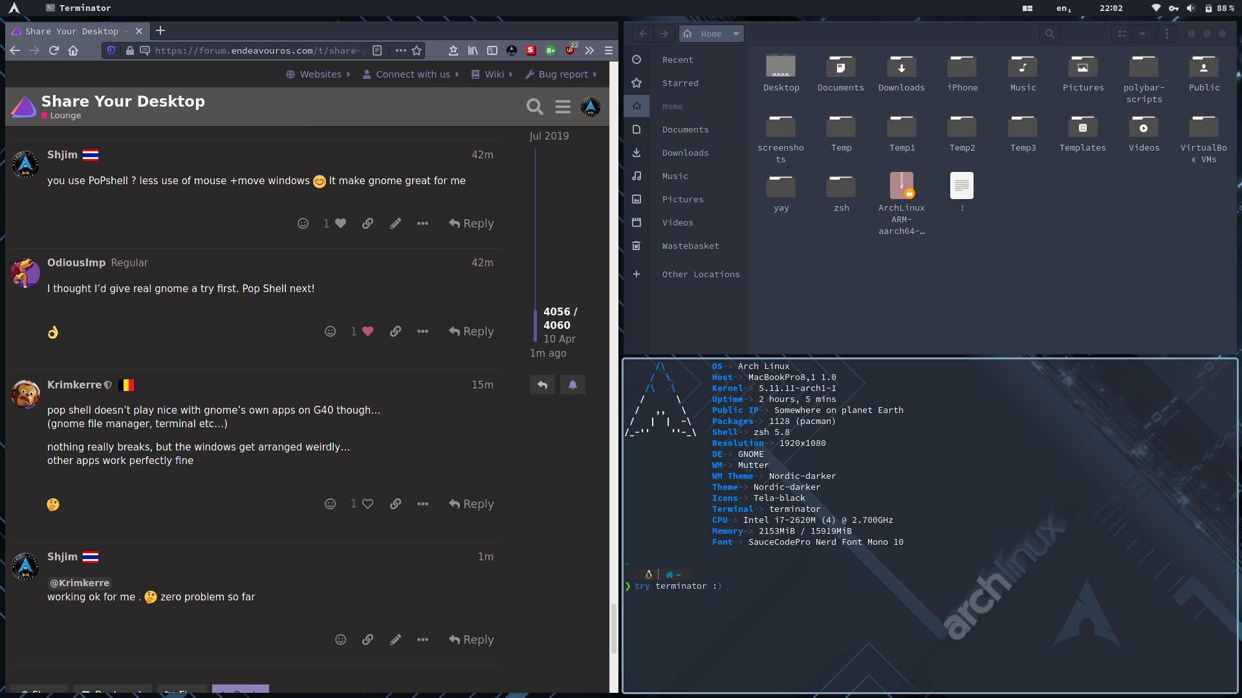
Task: Open forum search magnifier icon
Action: click(535, 107)
